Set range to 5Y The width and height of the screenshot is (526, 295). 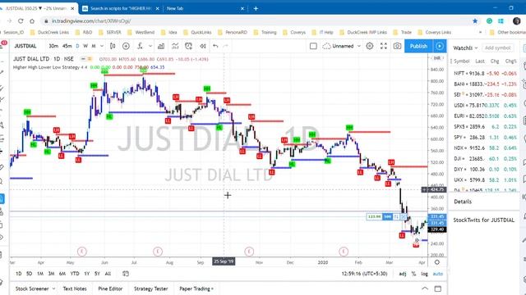tap(97, 274)
